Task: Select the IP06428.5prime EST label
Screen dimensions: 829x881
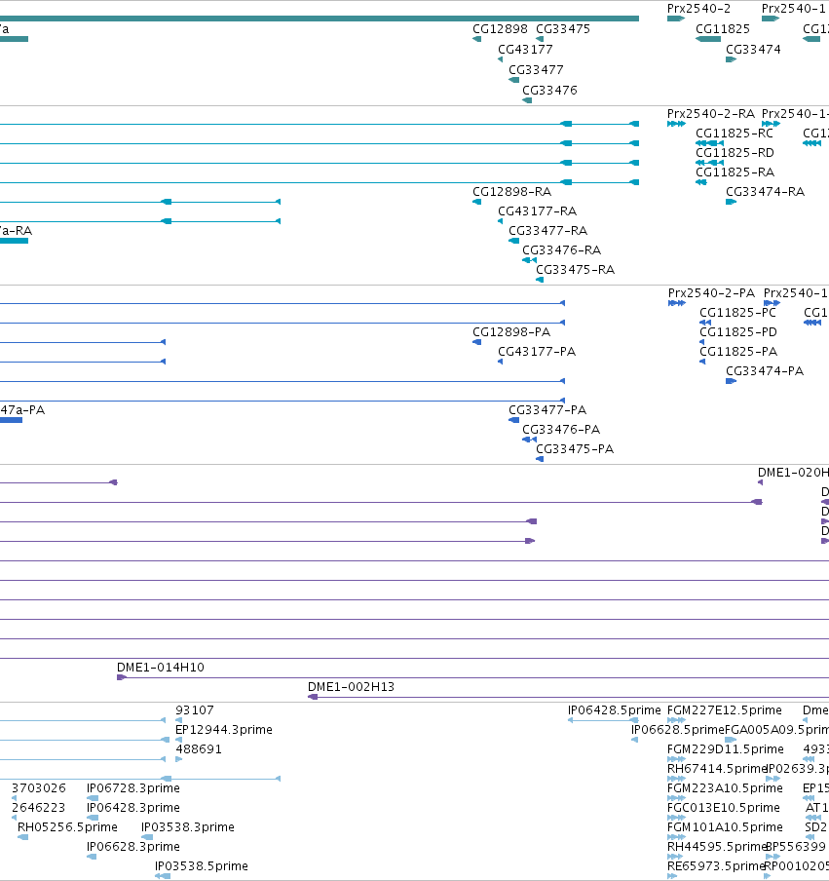Action: coord(614,710)
